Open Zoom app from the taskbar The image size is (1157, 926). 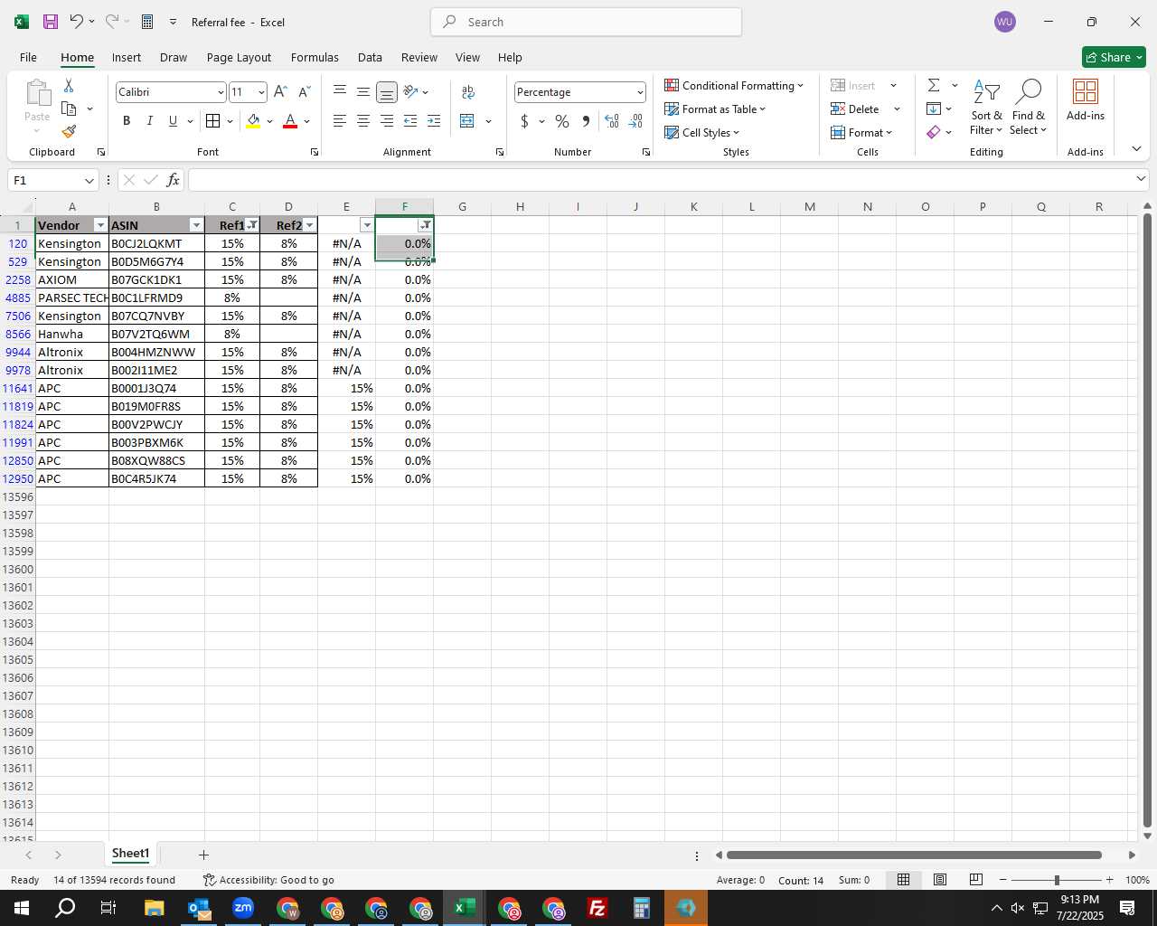point(243,908)
